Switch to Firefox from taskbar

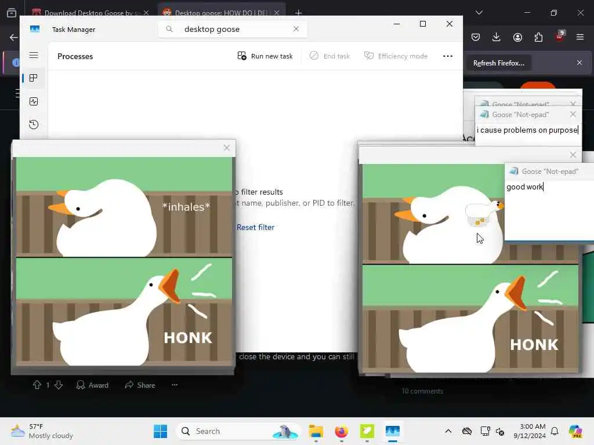tap(341, 431)
